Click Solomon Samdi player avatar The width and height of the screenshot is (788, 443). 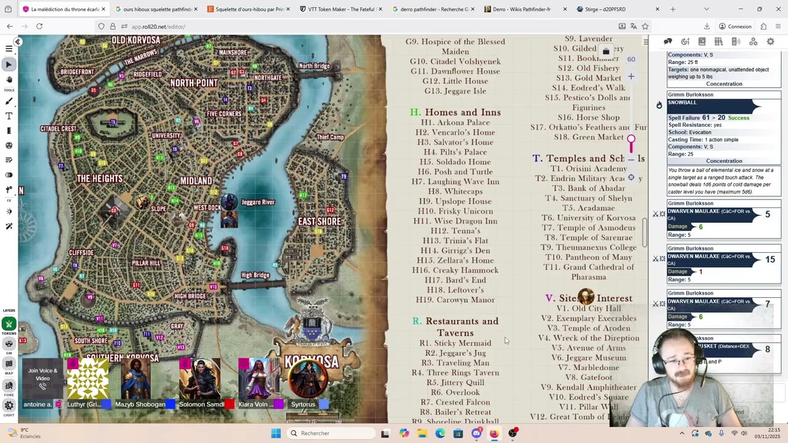coord(200,380)
